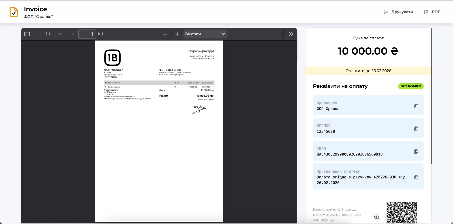Go to previous page arrow

click(60, 34)
